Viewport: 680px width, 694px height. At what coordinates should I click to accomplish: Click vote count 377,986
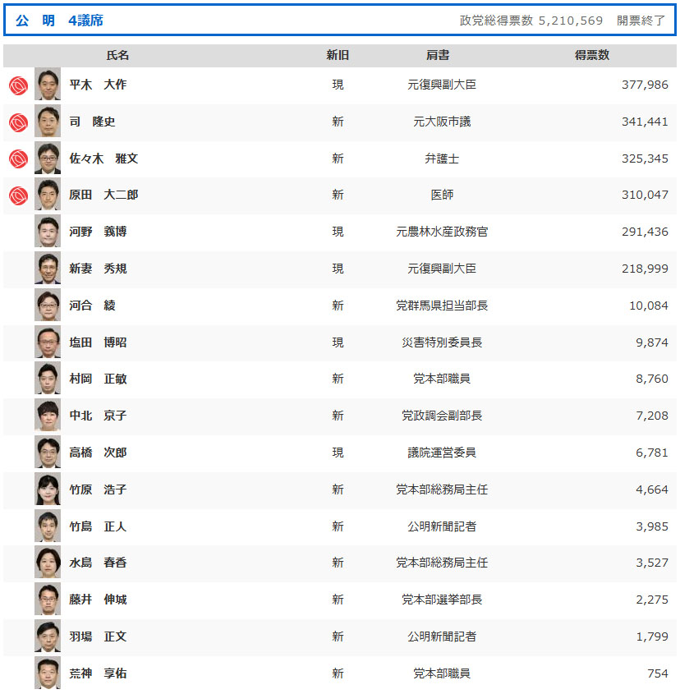(x=645, y=85)
